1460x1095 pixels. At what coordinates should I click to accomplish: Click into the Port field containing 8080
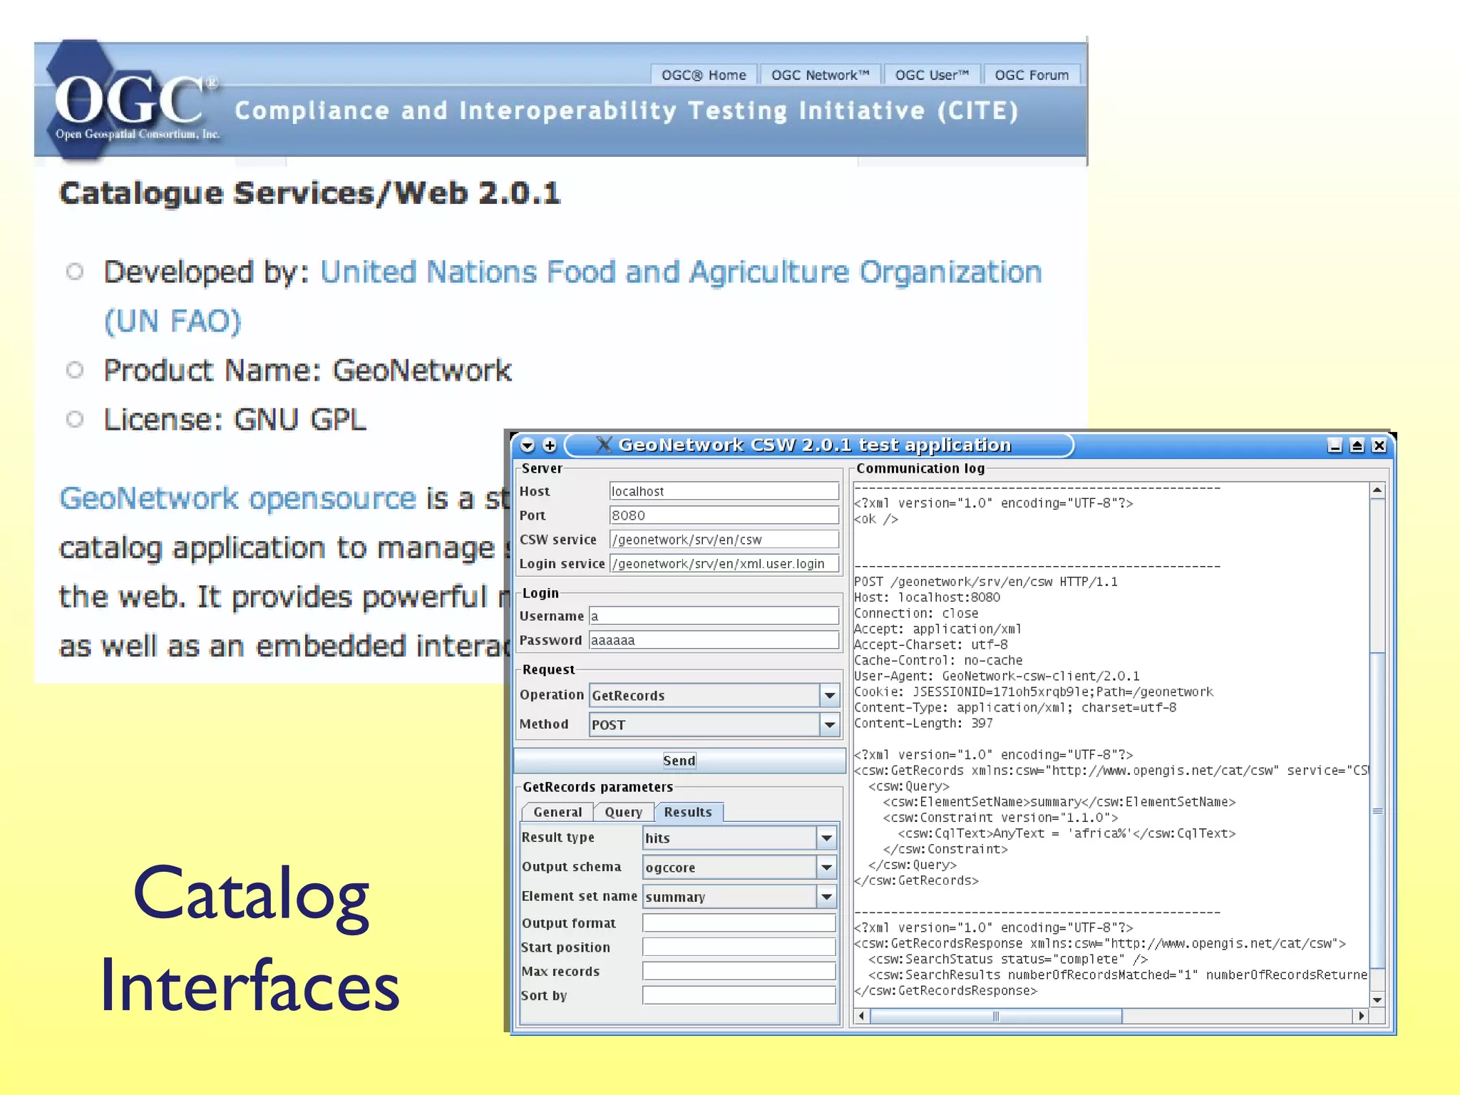[724, 515]
